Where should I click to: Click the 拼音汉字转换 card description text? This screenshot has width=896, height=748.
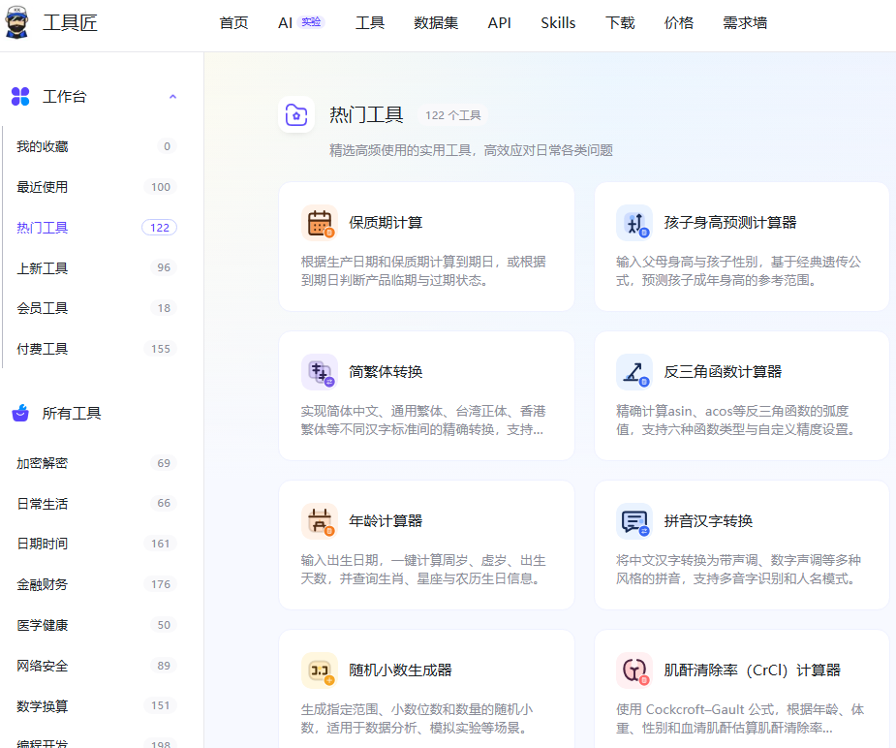(738, 569)
